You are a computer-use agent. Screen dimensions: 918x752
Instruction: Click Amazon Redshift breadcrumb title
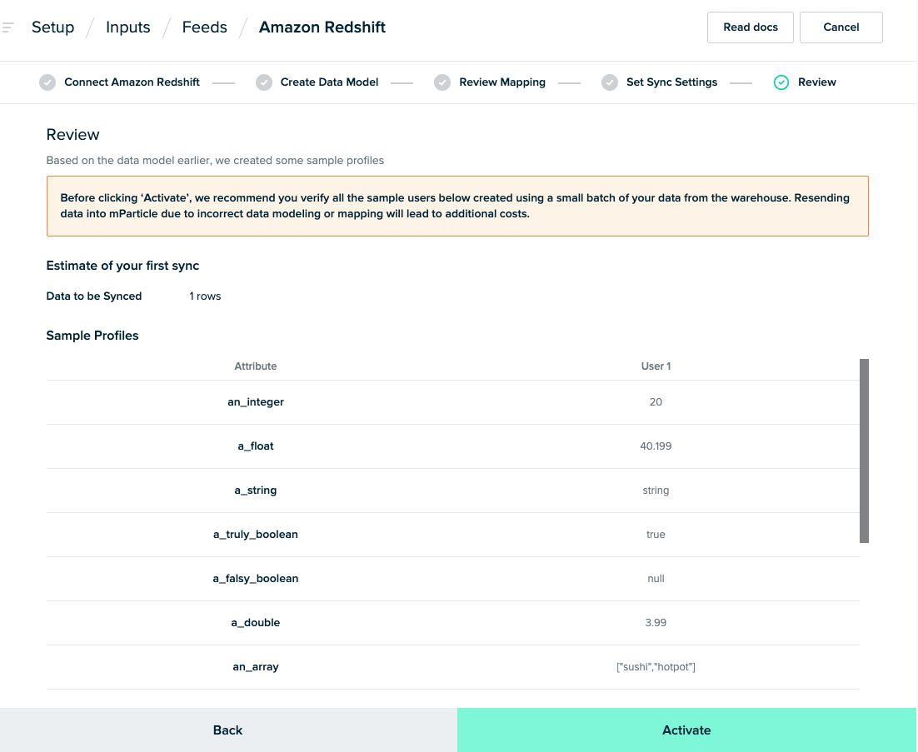coord(322,27)
